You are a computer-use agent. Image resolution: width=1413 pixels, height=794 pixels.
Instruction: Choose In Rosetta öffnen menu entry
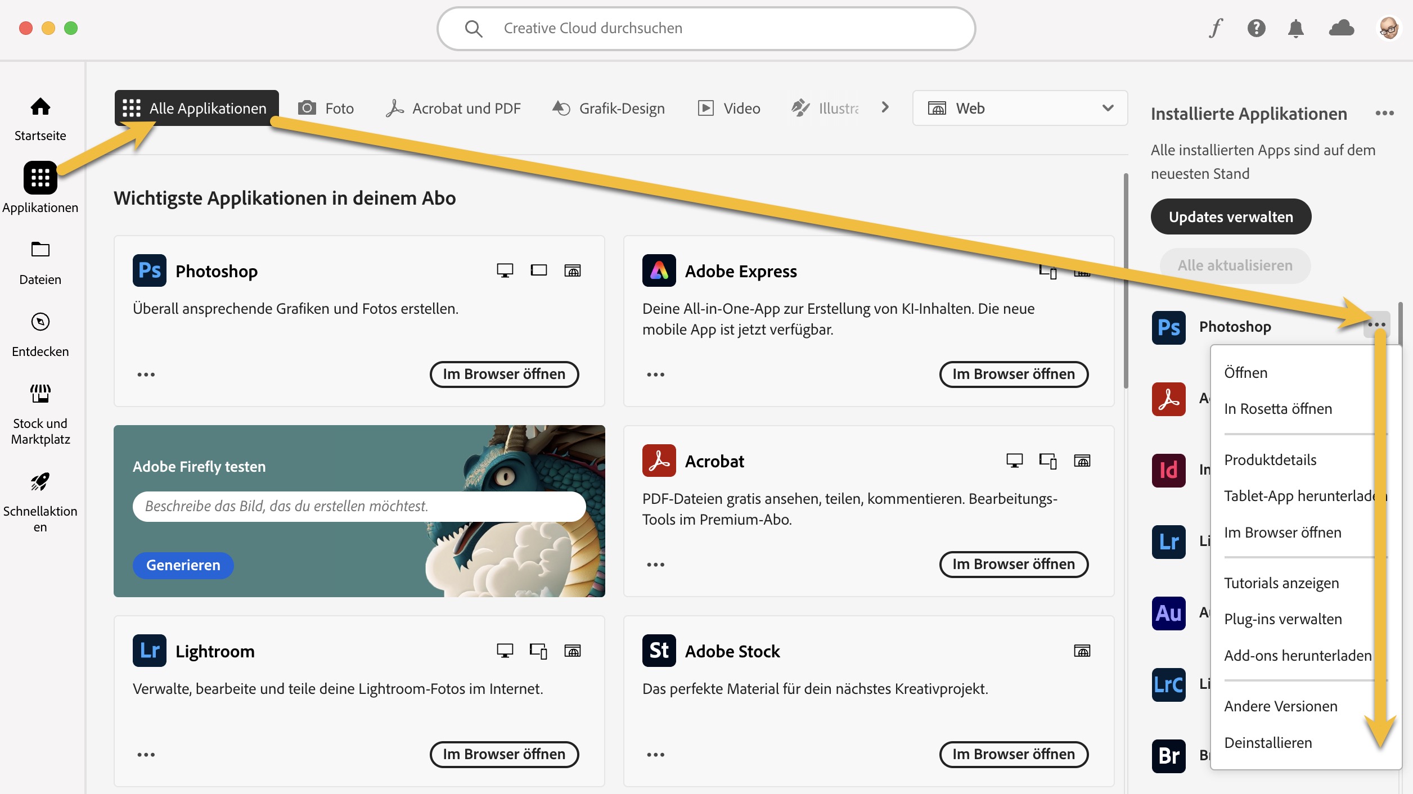pyautogui.click(x=1278, y=409)
